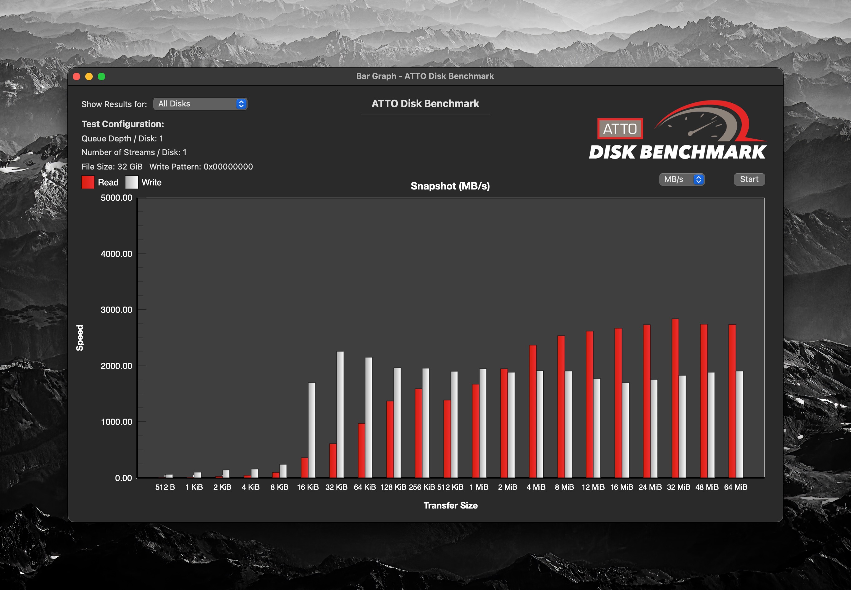Image resolution: width=851 pixels, height=590 pixels.
Task: Click the 'Show Results for:' label
Action: pos(114,104)
